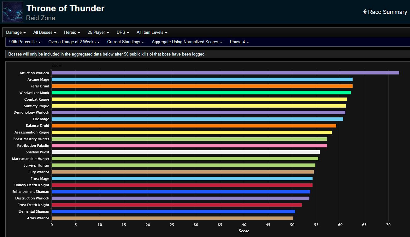Open the Damage dropdown menu
Viewport: 410px width, 237px height.
point(16,32)
